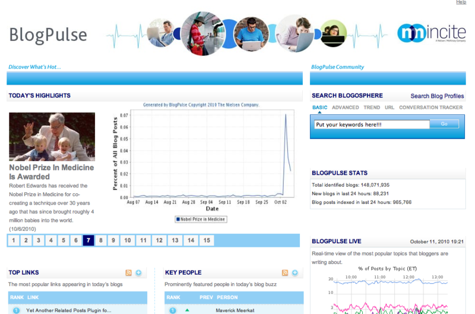Click the plus icon beside Top Links
The image size is (475, 314).
pos(138,273)
